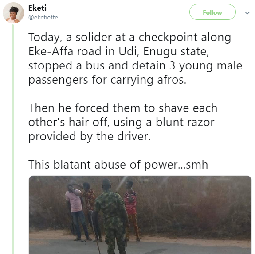Viewport: 255px width, 254px height.
Task: Click the line starting 'Today, a solider'
Action: [129, 38]
